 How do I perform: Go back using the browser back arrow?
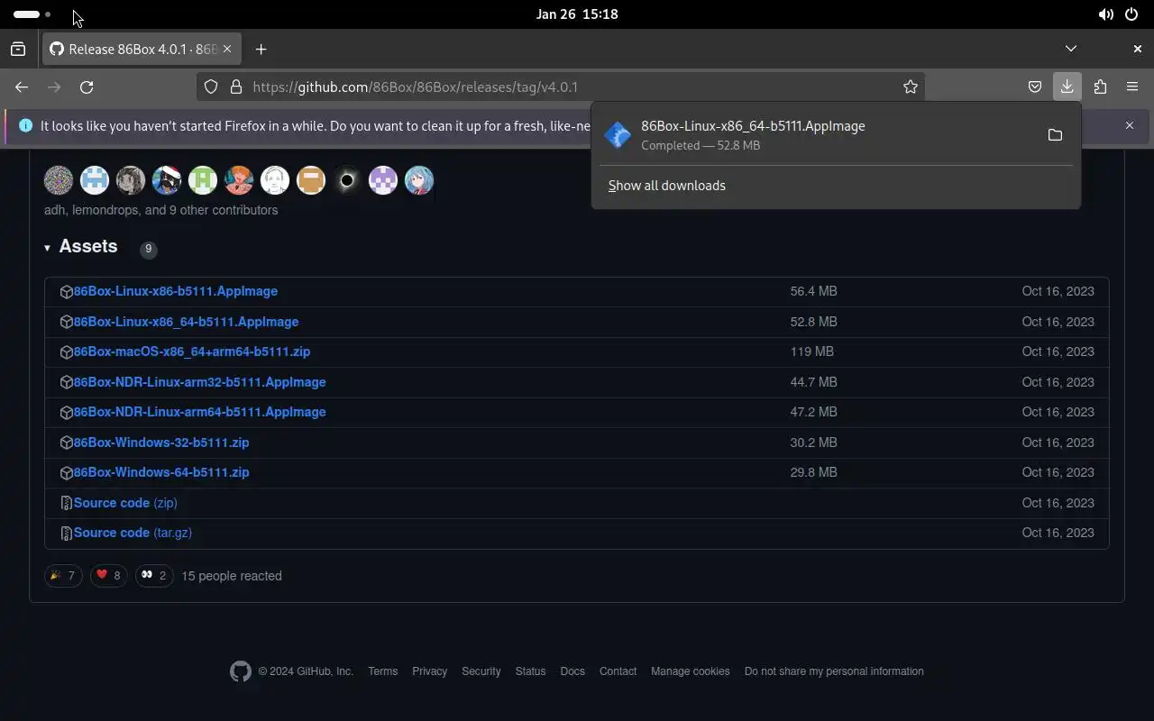point(22,87)
